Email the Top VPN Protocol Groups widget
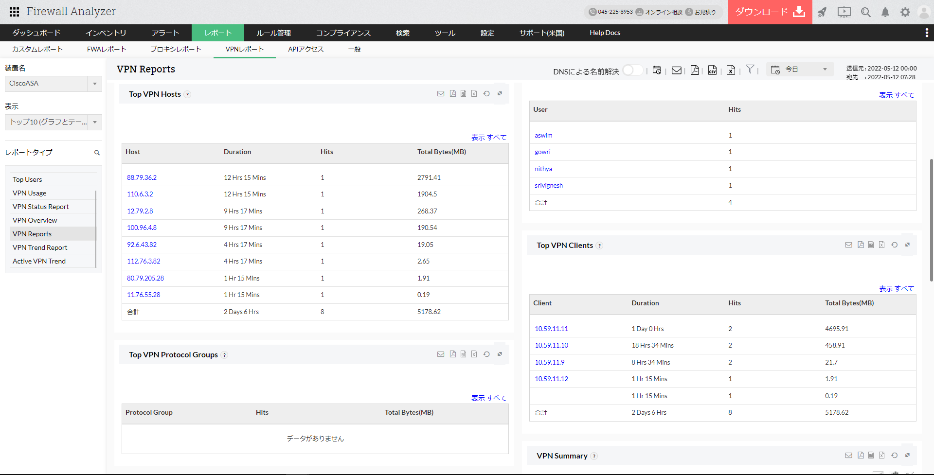Viewport: 934px width, 475px height. point(441,354)
